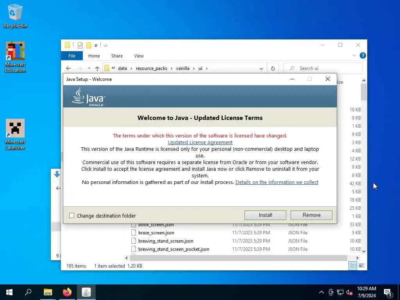Image resolution: width=400 pixels, height=300 pixels.
Task: Select Minecraft Launcher desktop shortcut
Action: click(15, 134)
